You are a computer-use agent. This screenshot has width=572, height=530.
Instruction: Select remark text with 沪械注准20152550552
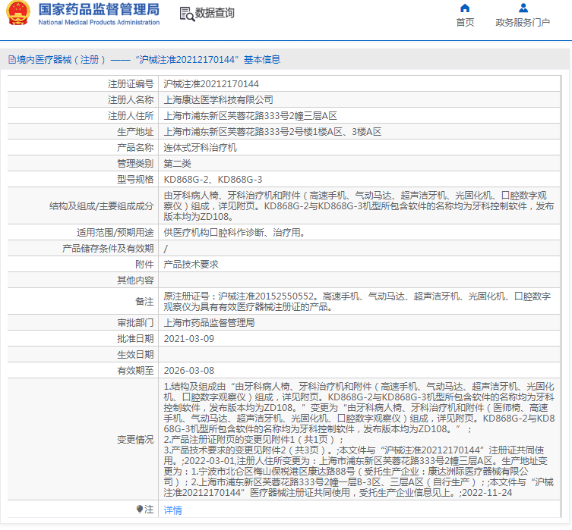click(x=357, y=302)
